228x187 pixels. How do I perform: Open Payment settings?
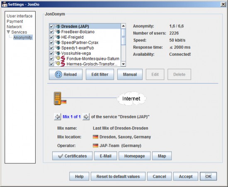(15, 21)
